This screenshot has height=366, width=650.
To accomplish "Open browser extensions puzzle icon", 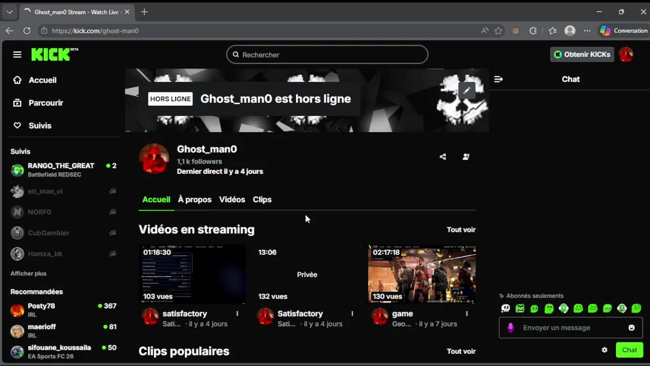I will click(533, 30).
